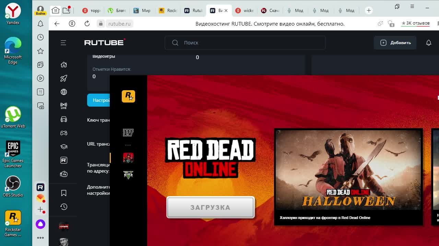Select the GTA V icon in the Rockstar launcher
The height and width of the screenshot is (246, 439).
coord(128,175)
